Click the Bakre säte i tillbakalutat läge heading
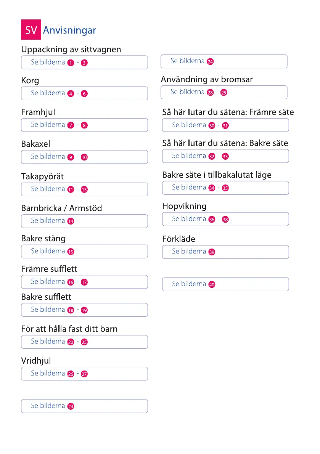The image size is (320, 454). pyautogui.click(x=217, y=175)
